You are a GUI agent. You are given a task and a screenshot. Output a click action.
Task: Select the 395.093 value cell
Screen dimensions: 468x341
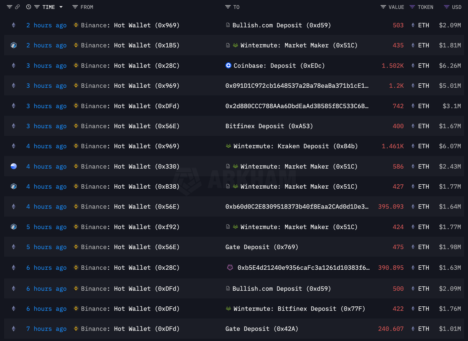pyautogui.click(x=391, y=207)
